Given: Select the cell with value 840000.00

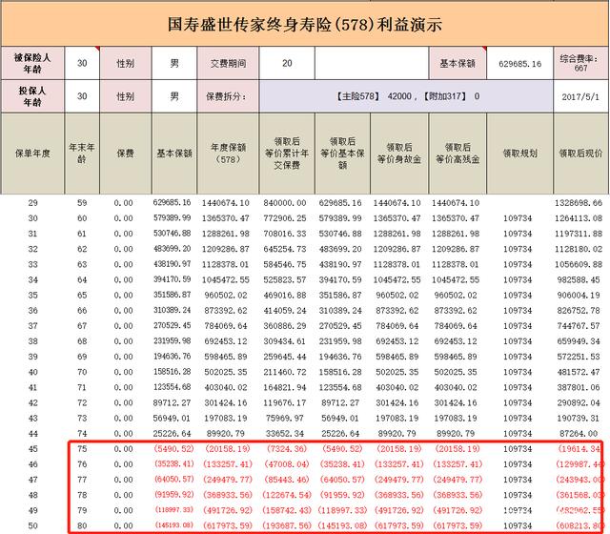Looking at the screenshot, I should [285, 203].
